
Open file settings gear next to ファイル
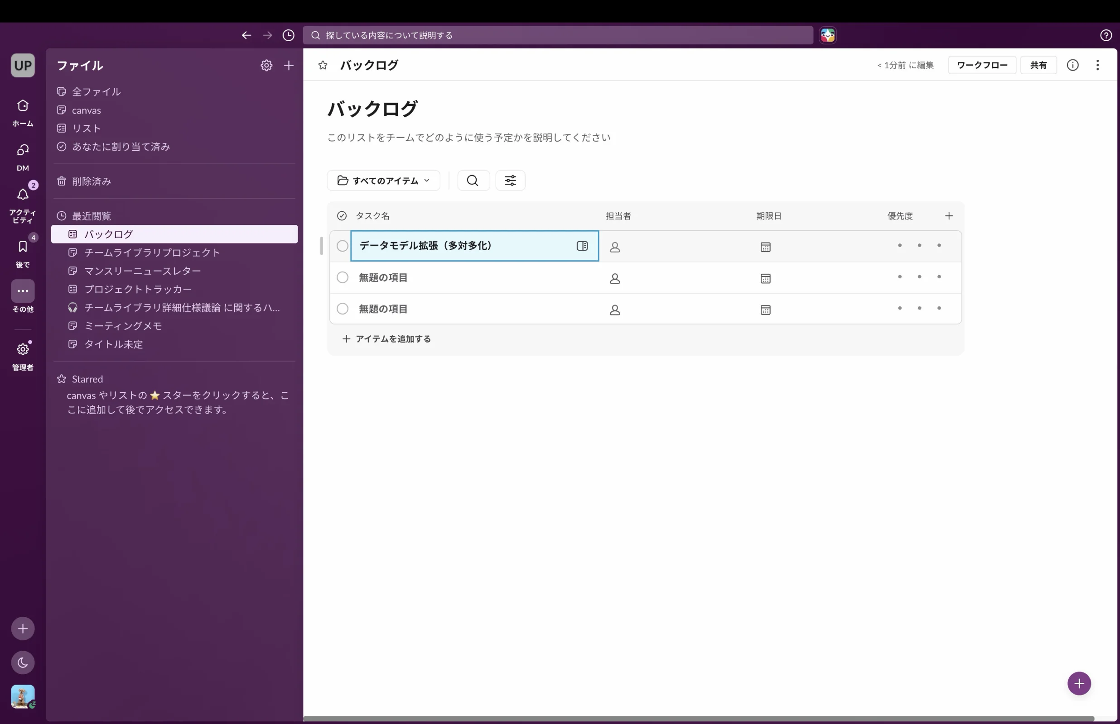266,65
